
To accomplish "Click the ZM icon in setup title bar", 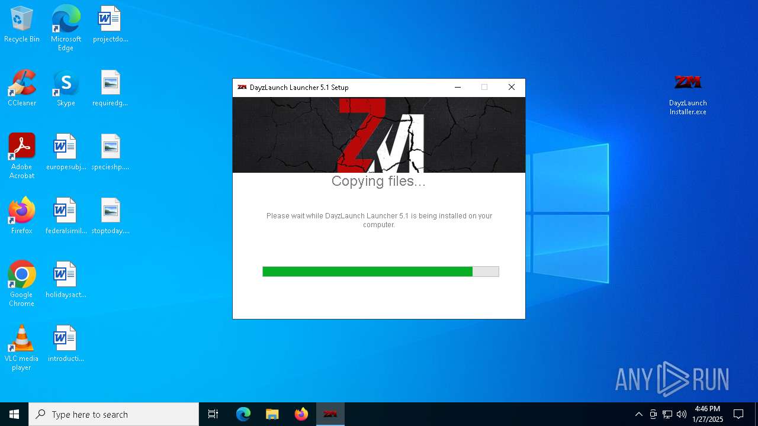I will pos(242,88).
